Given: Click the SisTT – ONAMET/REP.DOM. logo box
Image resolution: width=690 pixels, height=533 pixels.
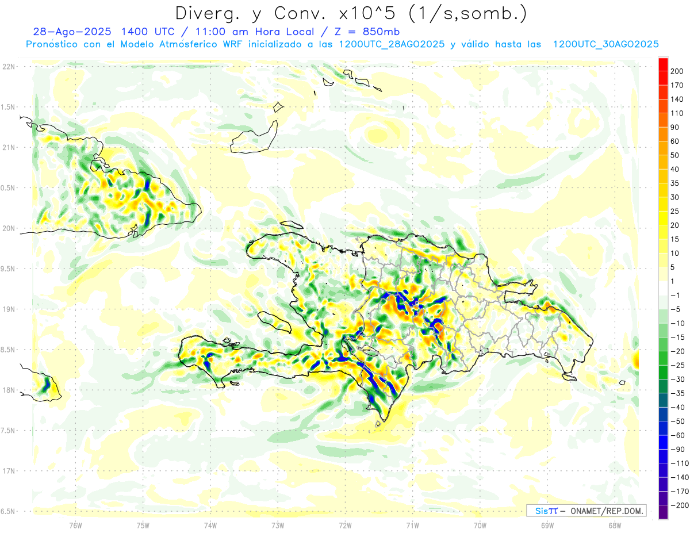Looking at the screenshot, I should point(586,511).
